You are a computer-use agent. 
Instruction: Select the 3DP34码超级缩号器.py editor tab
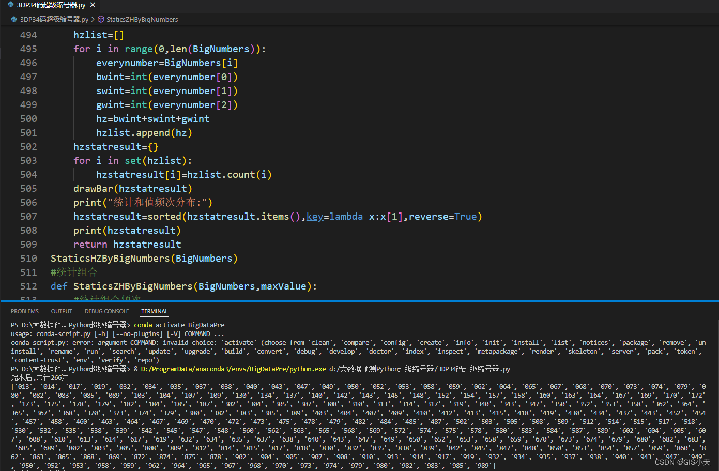click(x=51, y=5)
